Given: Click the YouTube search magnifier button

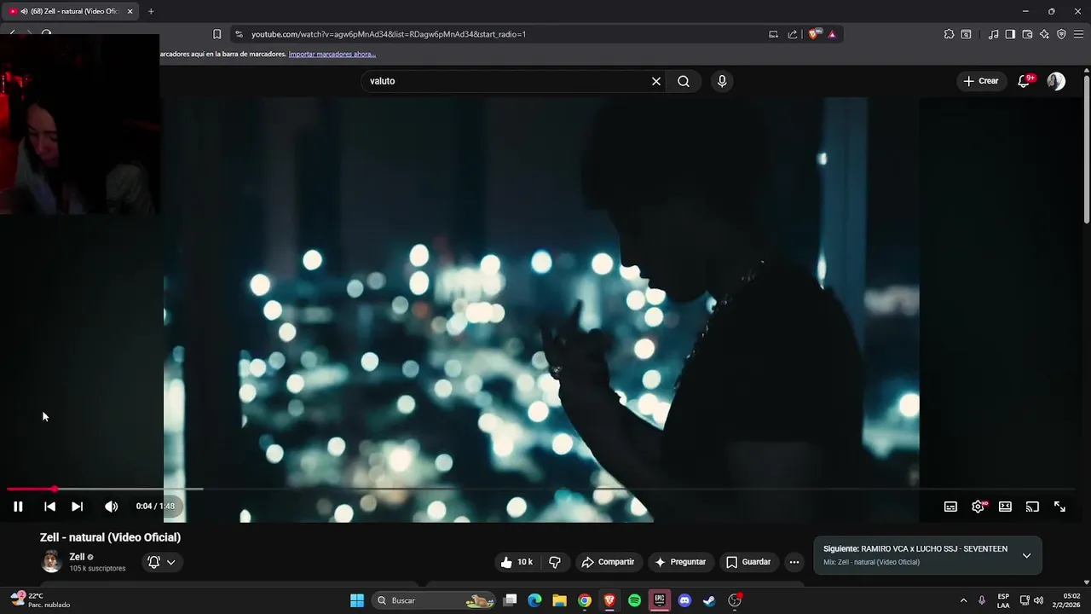Looking at the screenshot, I should click(x=684, y=81).
